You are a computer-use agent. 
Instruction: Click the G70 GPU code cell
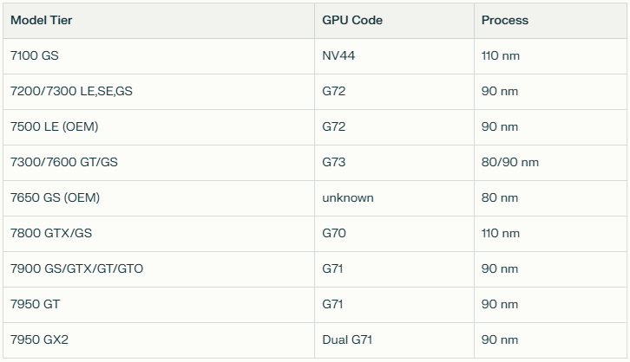(x=333, y=233)
